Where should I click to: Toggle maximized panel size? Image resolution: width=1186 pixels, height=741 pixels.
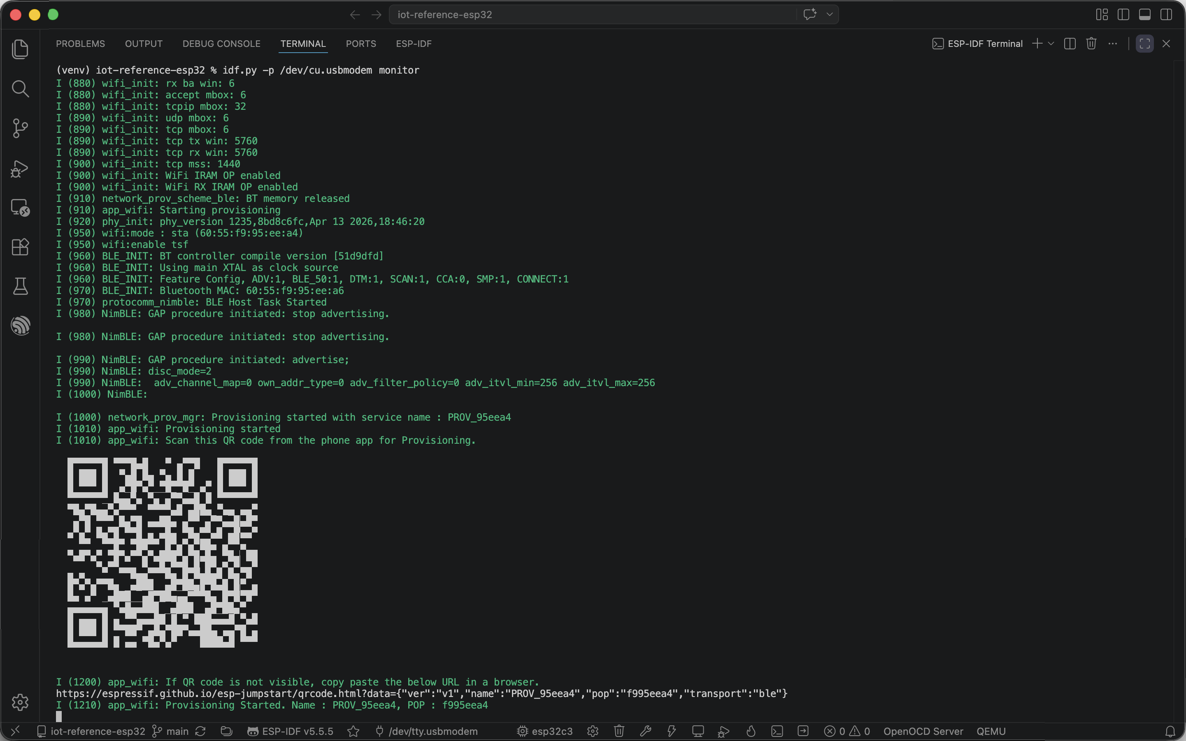tap(1144, 44)
